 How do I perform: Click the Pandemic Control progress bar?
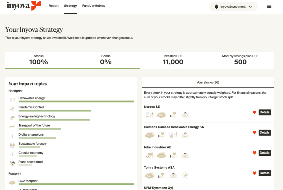coord(55,110)
